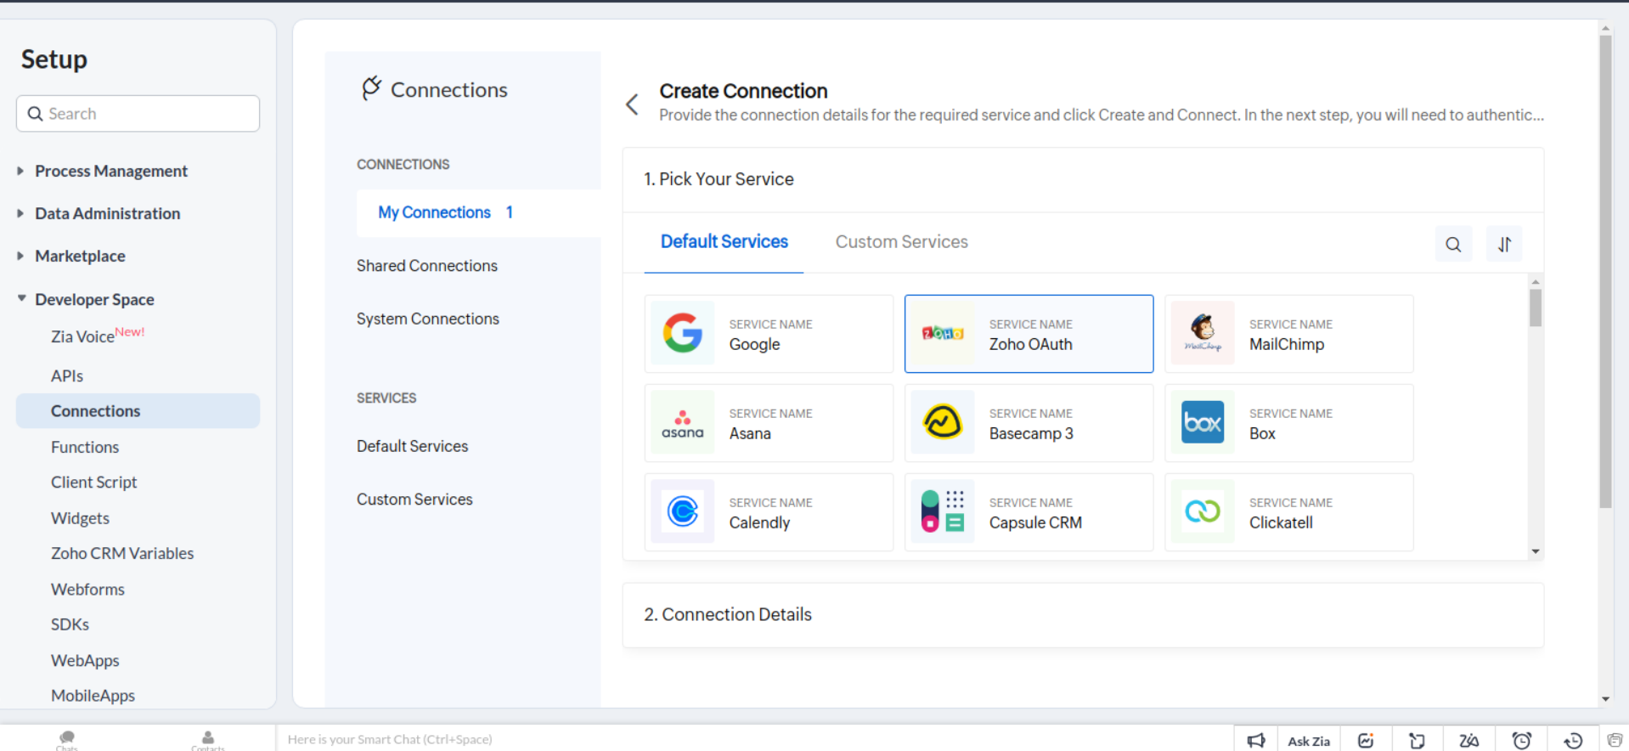The image size is (1629, 751).
Task: Open the Zia notifications icon next to Ask Zia
Action: click(x=1366, y=740)
